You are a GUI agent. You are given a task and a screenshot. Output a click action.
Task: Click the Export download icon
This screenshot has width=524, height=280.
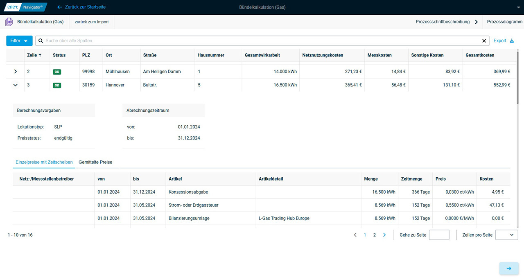[x=511, y=41]
